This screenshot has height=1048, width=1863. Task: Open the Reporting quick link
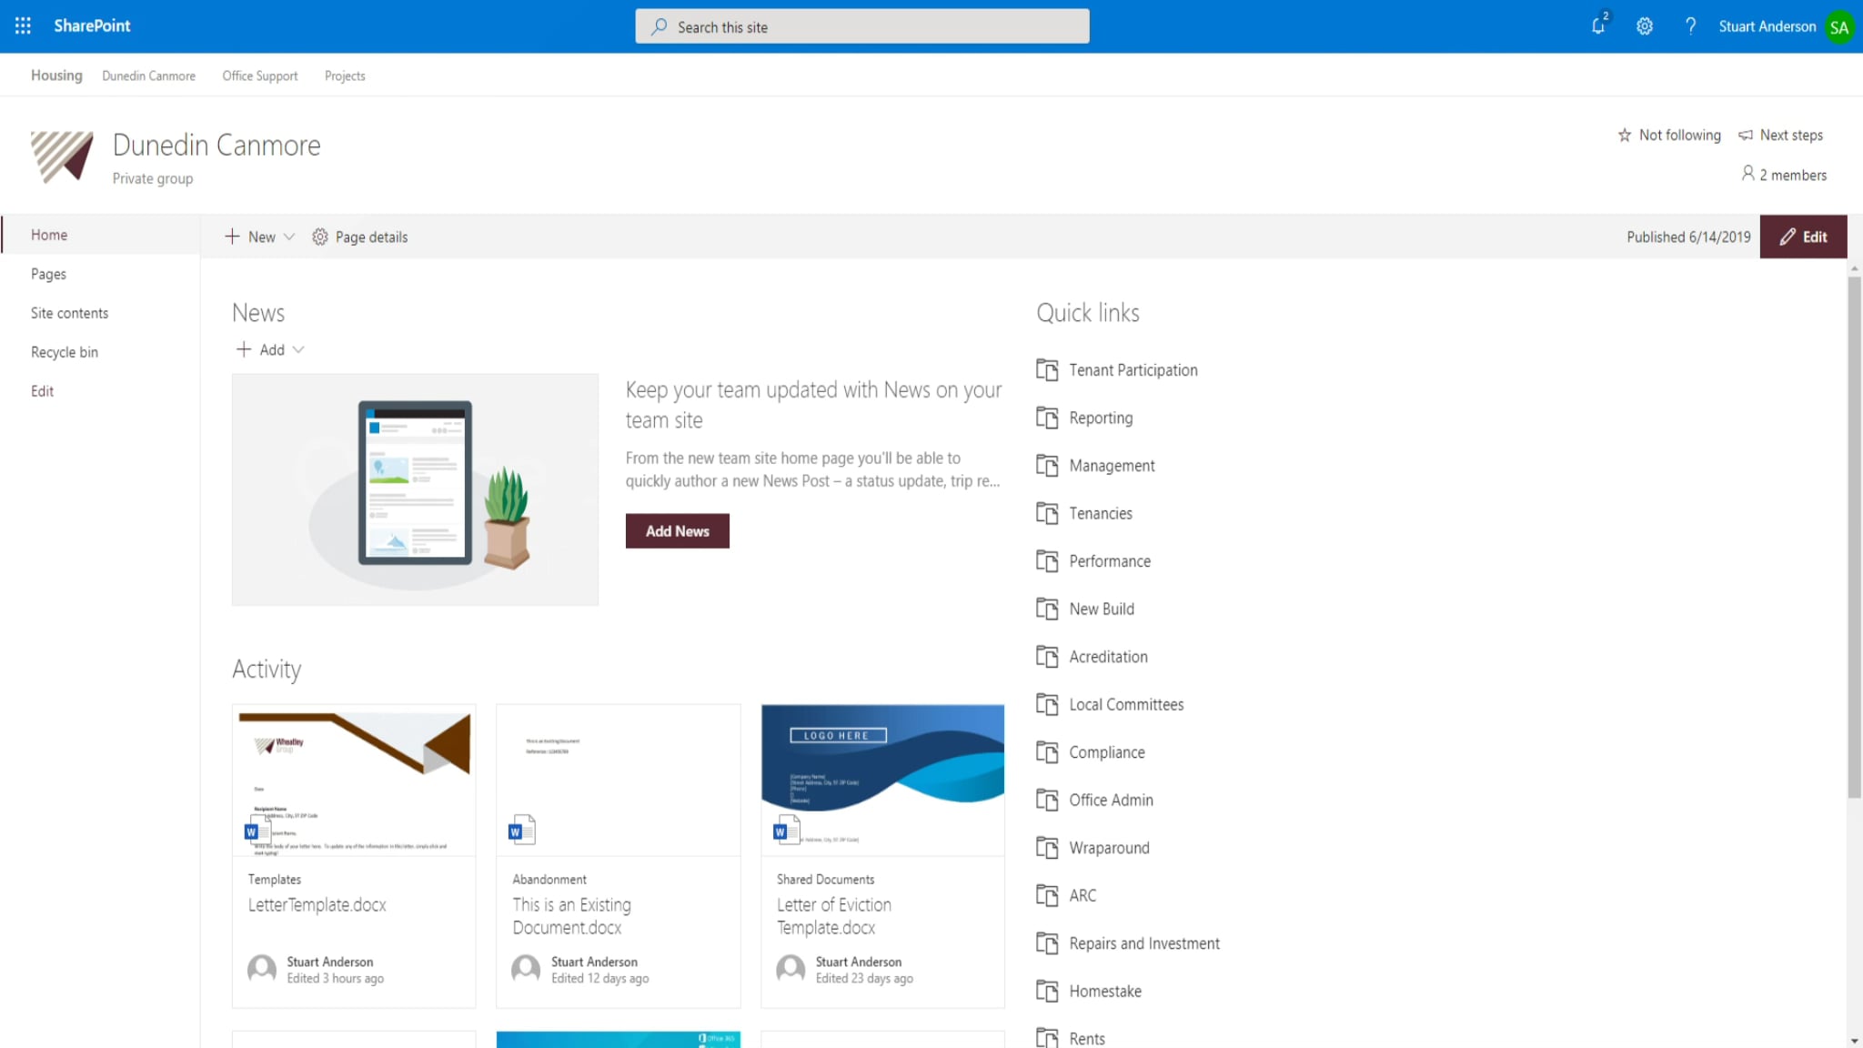1101,418
